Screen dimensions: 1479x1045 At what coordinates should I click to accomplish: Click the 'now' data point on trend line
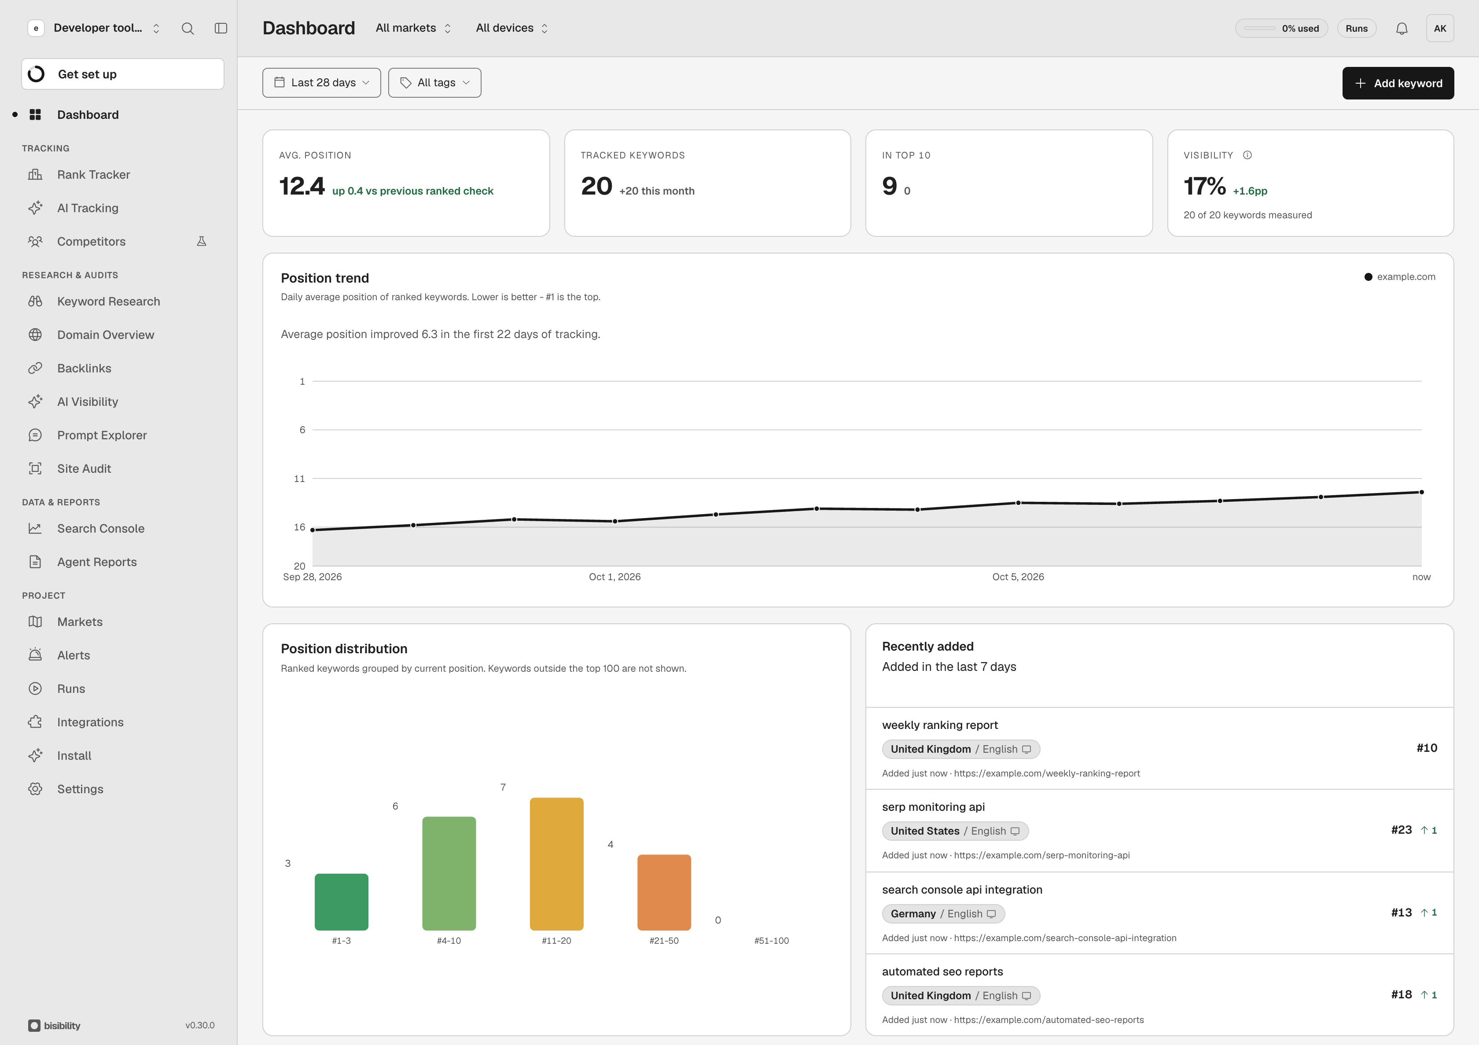pyautogui.click(x=1422, y=492)
